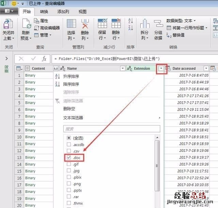Click the 选择列 choose columns icon
Screen dimensions: 218x208
tap(71, 23)
